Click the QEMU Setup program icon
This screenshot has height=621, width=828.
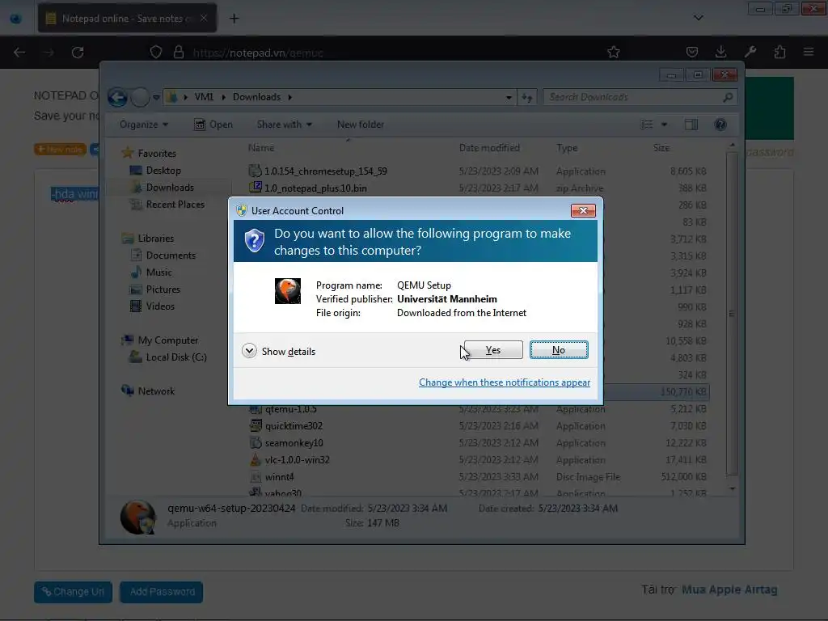click(288, 291)
